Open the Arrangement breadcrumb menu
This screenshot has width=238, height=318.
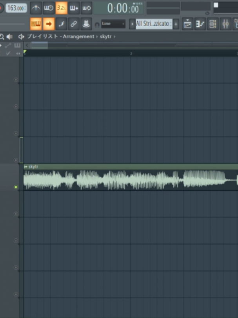click(78, 37)
